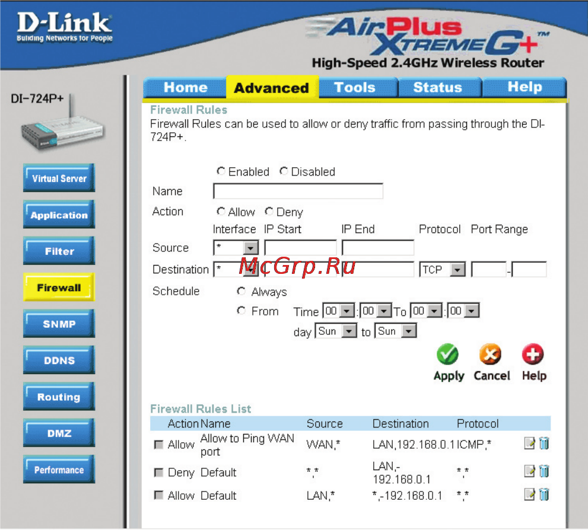Click the green Apply checkmark icon
The width and height of the screenshot is (588, 530).
447,354
